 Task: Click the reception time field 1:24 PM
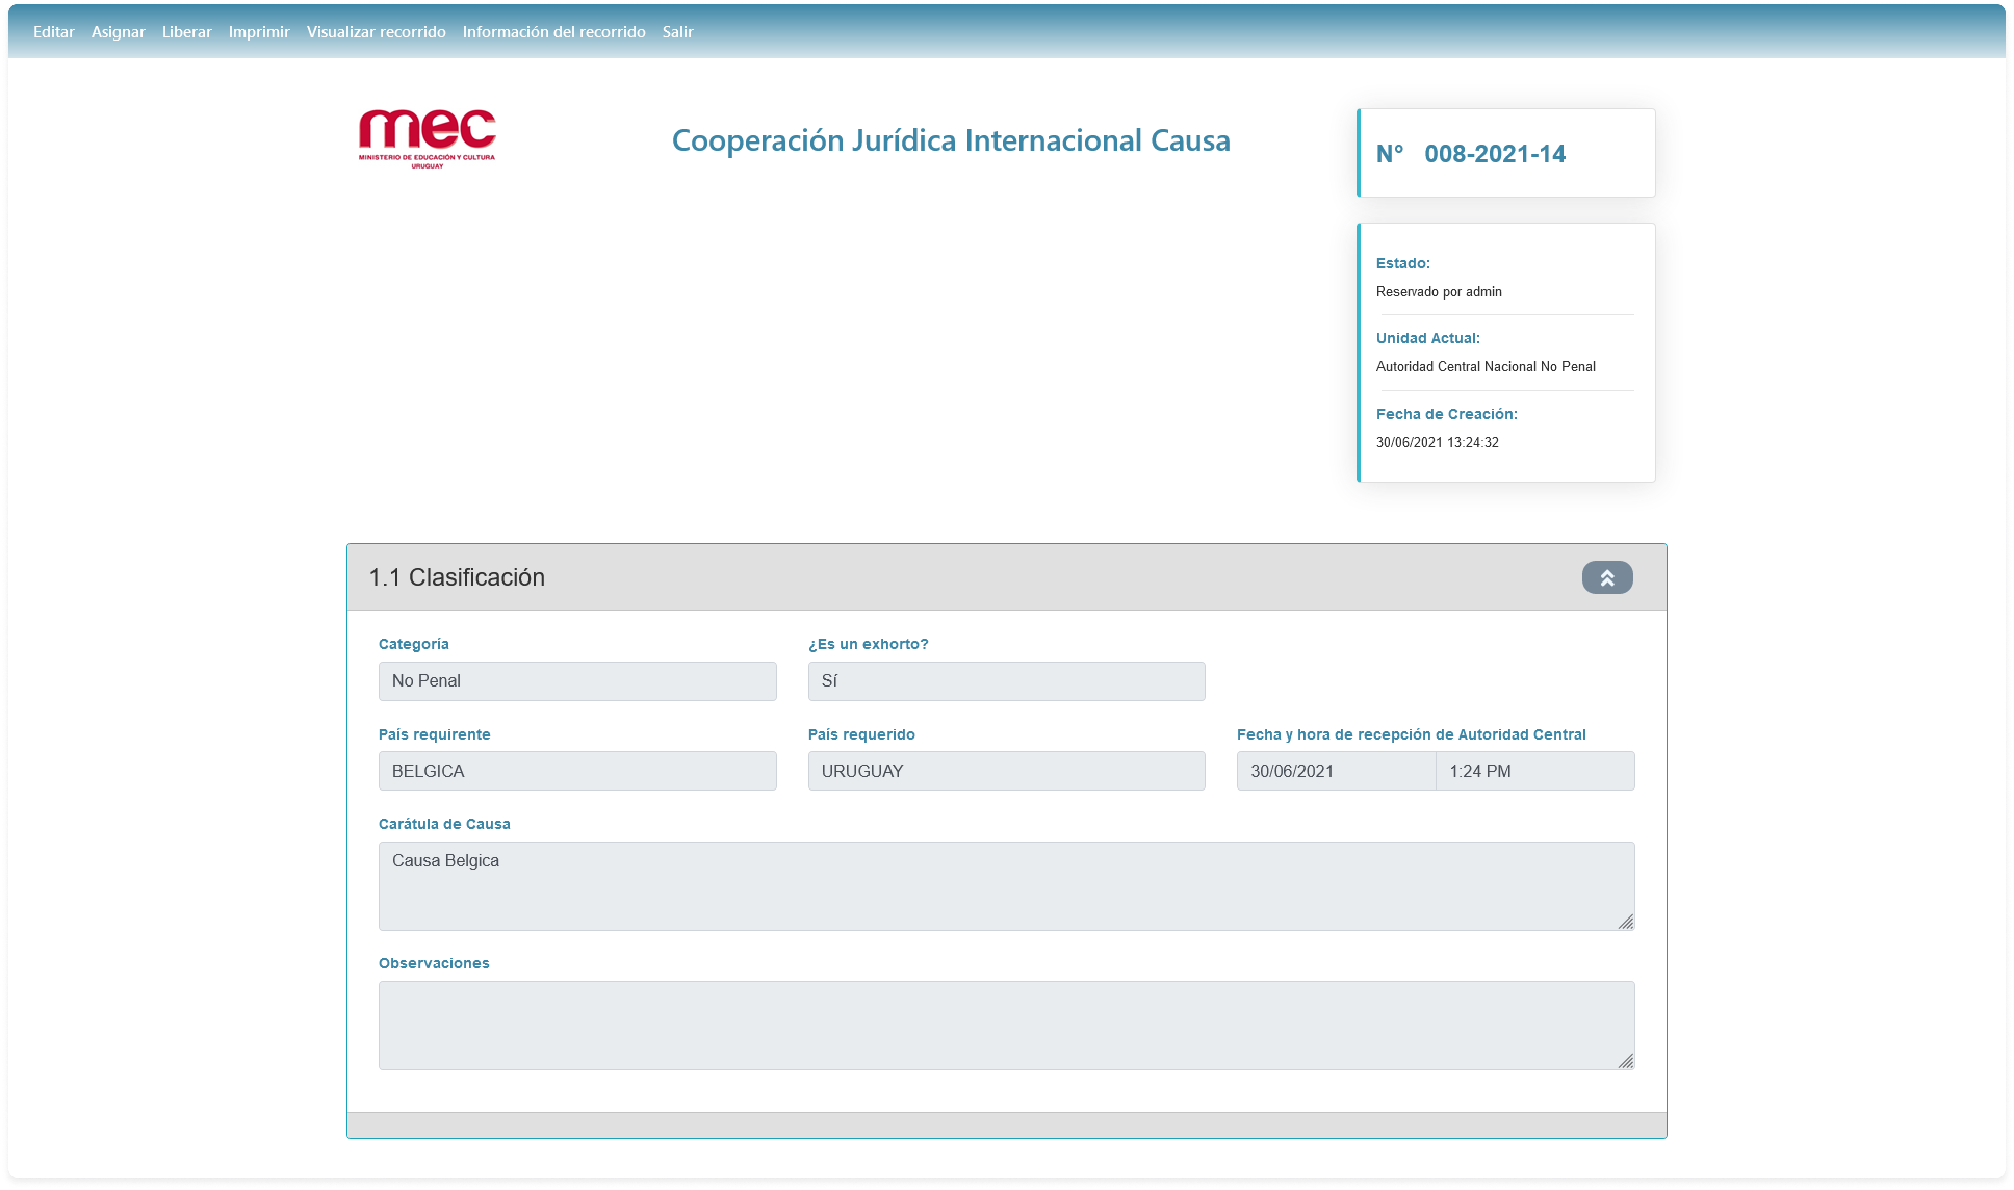pyautogui.click(x=1534, y=771)
